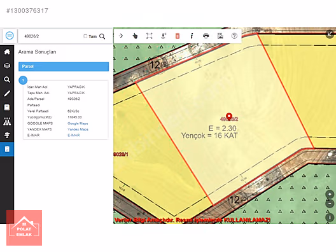Open the Yandex Maps link
Image resolution: width=336 pixels, height=252 pixels.
tap(78, 129)
